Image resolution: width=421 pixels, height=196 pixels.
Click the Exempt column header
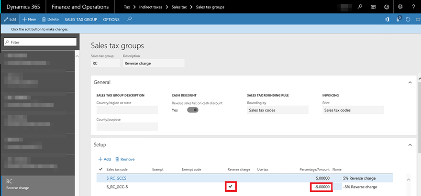pyautogui.click(x=157, y=169)
